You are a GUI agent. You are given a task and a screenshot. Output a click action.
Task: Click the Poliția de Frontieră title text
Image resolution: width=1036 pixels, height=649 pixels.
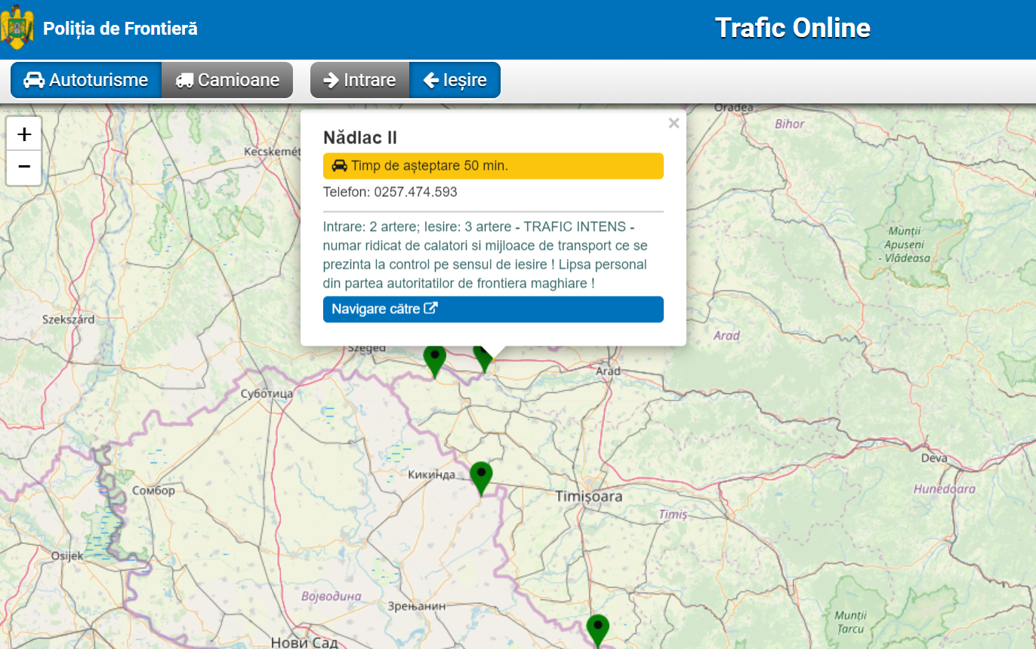pyautogui.click(x=120, y=29)
